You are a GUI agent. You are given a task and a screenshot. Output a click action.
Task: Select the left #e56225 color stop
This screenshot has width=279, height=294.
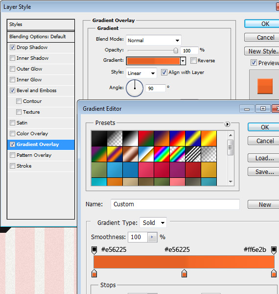pos(94,273)
